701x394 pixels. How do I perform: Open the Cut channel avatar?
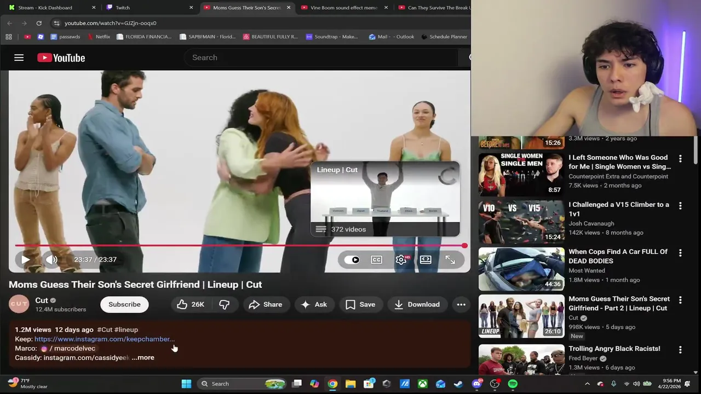[19, 304]
